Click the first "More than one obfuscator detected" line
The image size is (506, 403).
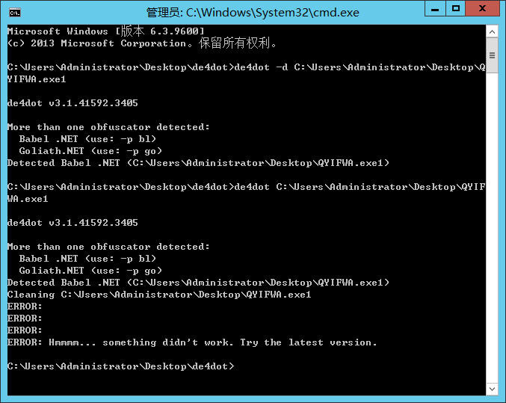(x=108, y=127)
